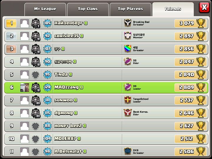This screenshot has height=159, width=212.
Task: Click the level 124 experience star badge
Action: point(47,87)
